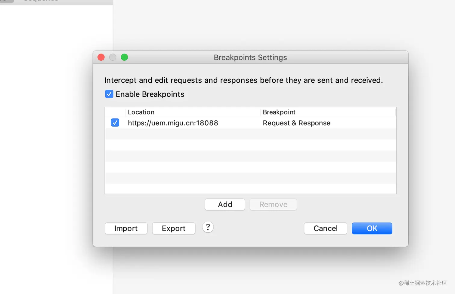
Task: Export breakpoint settings
Action: (174, 228)
